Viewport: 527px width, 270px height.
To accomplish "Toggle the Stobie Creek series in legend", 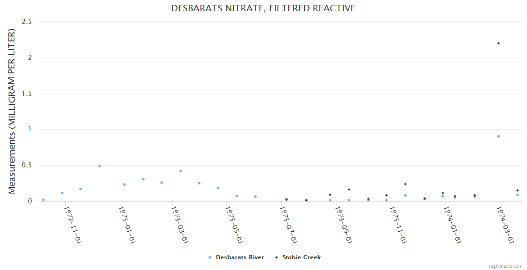I will pos(301,257).
